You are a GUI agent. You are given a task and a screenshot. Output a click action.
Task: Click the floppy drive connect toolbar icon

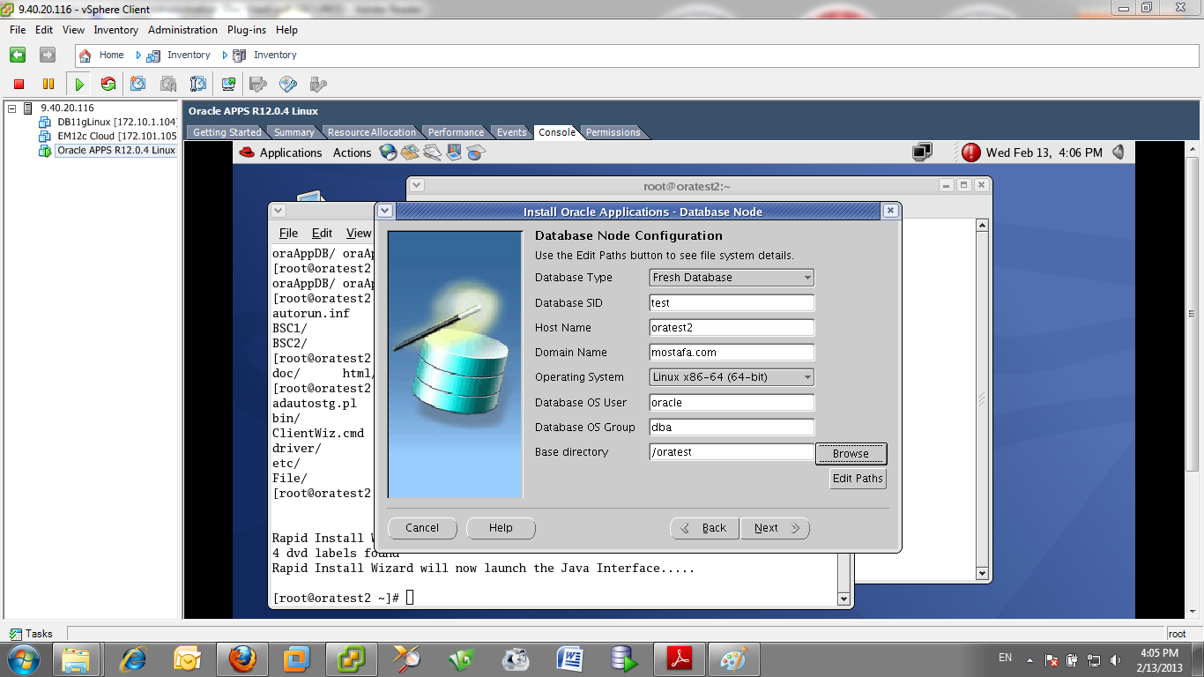[x=258, y=84]
